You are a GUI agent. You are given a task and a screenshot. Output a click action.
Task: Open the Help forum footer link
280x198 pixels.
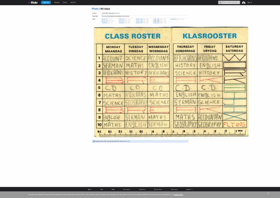(174, 189)
